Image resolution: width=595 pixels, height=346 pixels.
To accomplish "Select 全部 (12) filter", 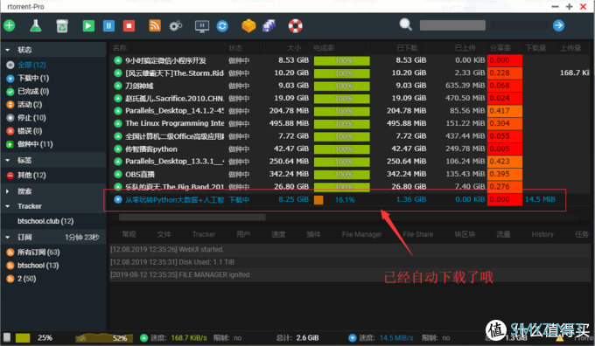I will [x=31, y=65].
